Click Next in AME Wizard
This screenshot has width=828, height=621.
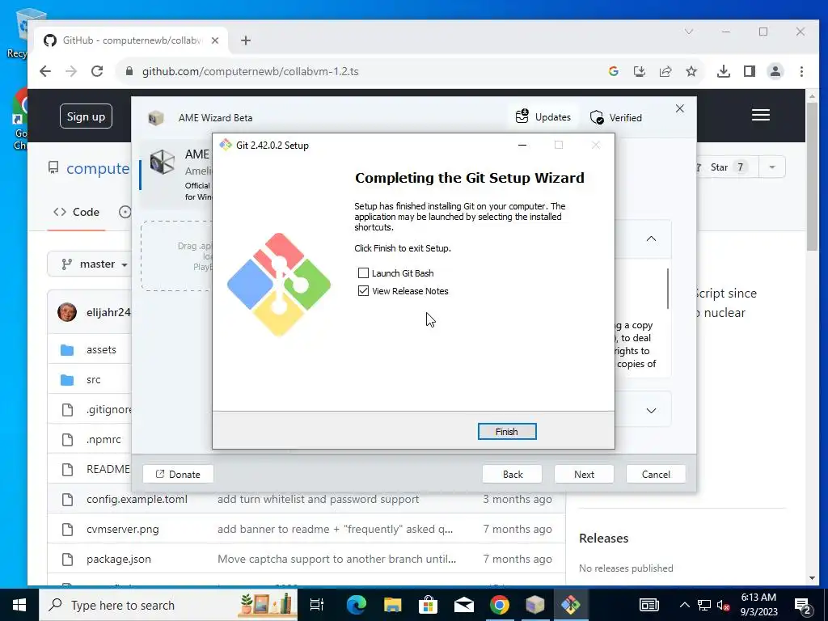584,474
